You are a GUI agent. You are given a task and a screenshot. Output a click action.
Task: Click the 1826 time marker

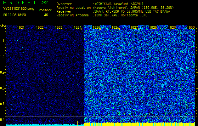click(115, 27)
